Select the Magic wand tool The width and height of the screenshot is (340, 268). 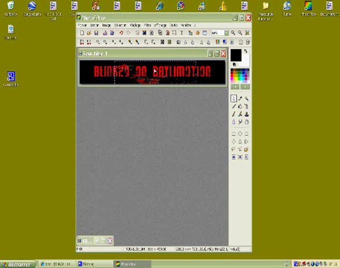(x=246, y=99)
